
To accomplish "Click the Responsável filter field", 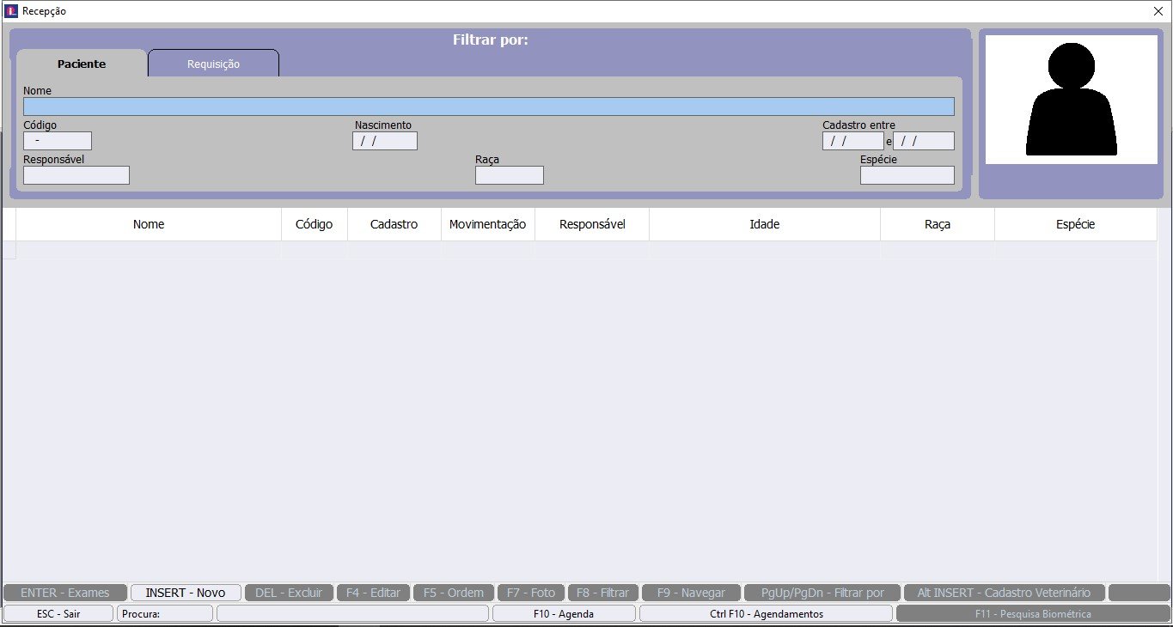I will 76,175.
